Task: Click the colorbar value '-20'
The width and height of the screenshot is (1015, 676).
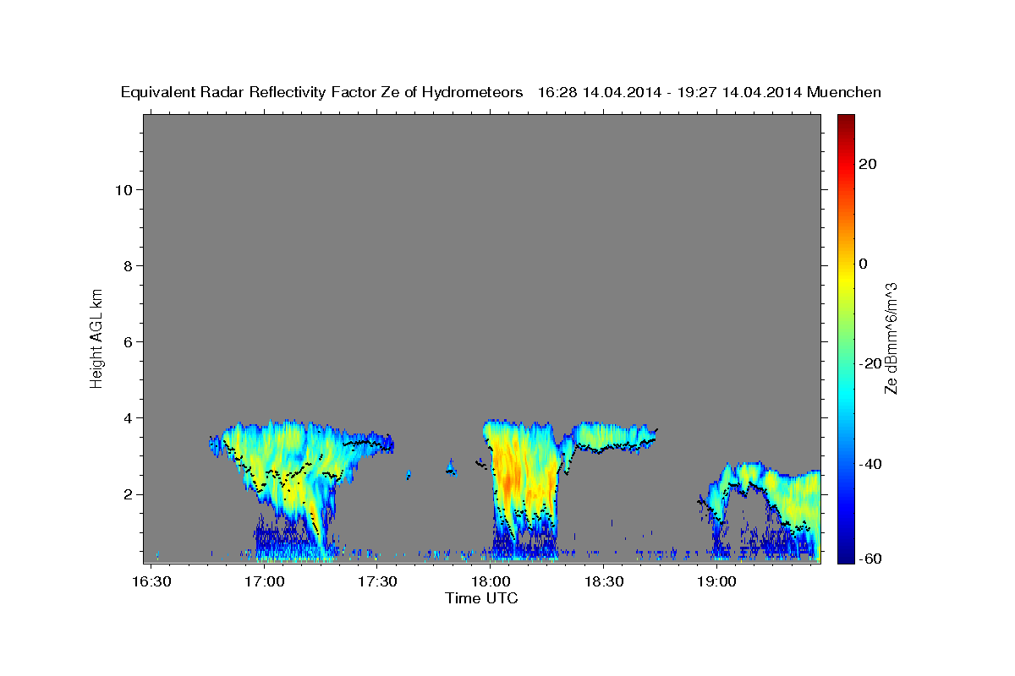Action: coord(870,363)
